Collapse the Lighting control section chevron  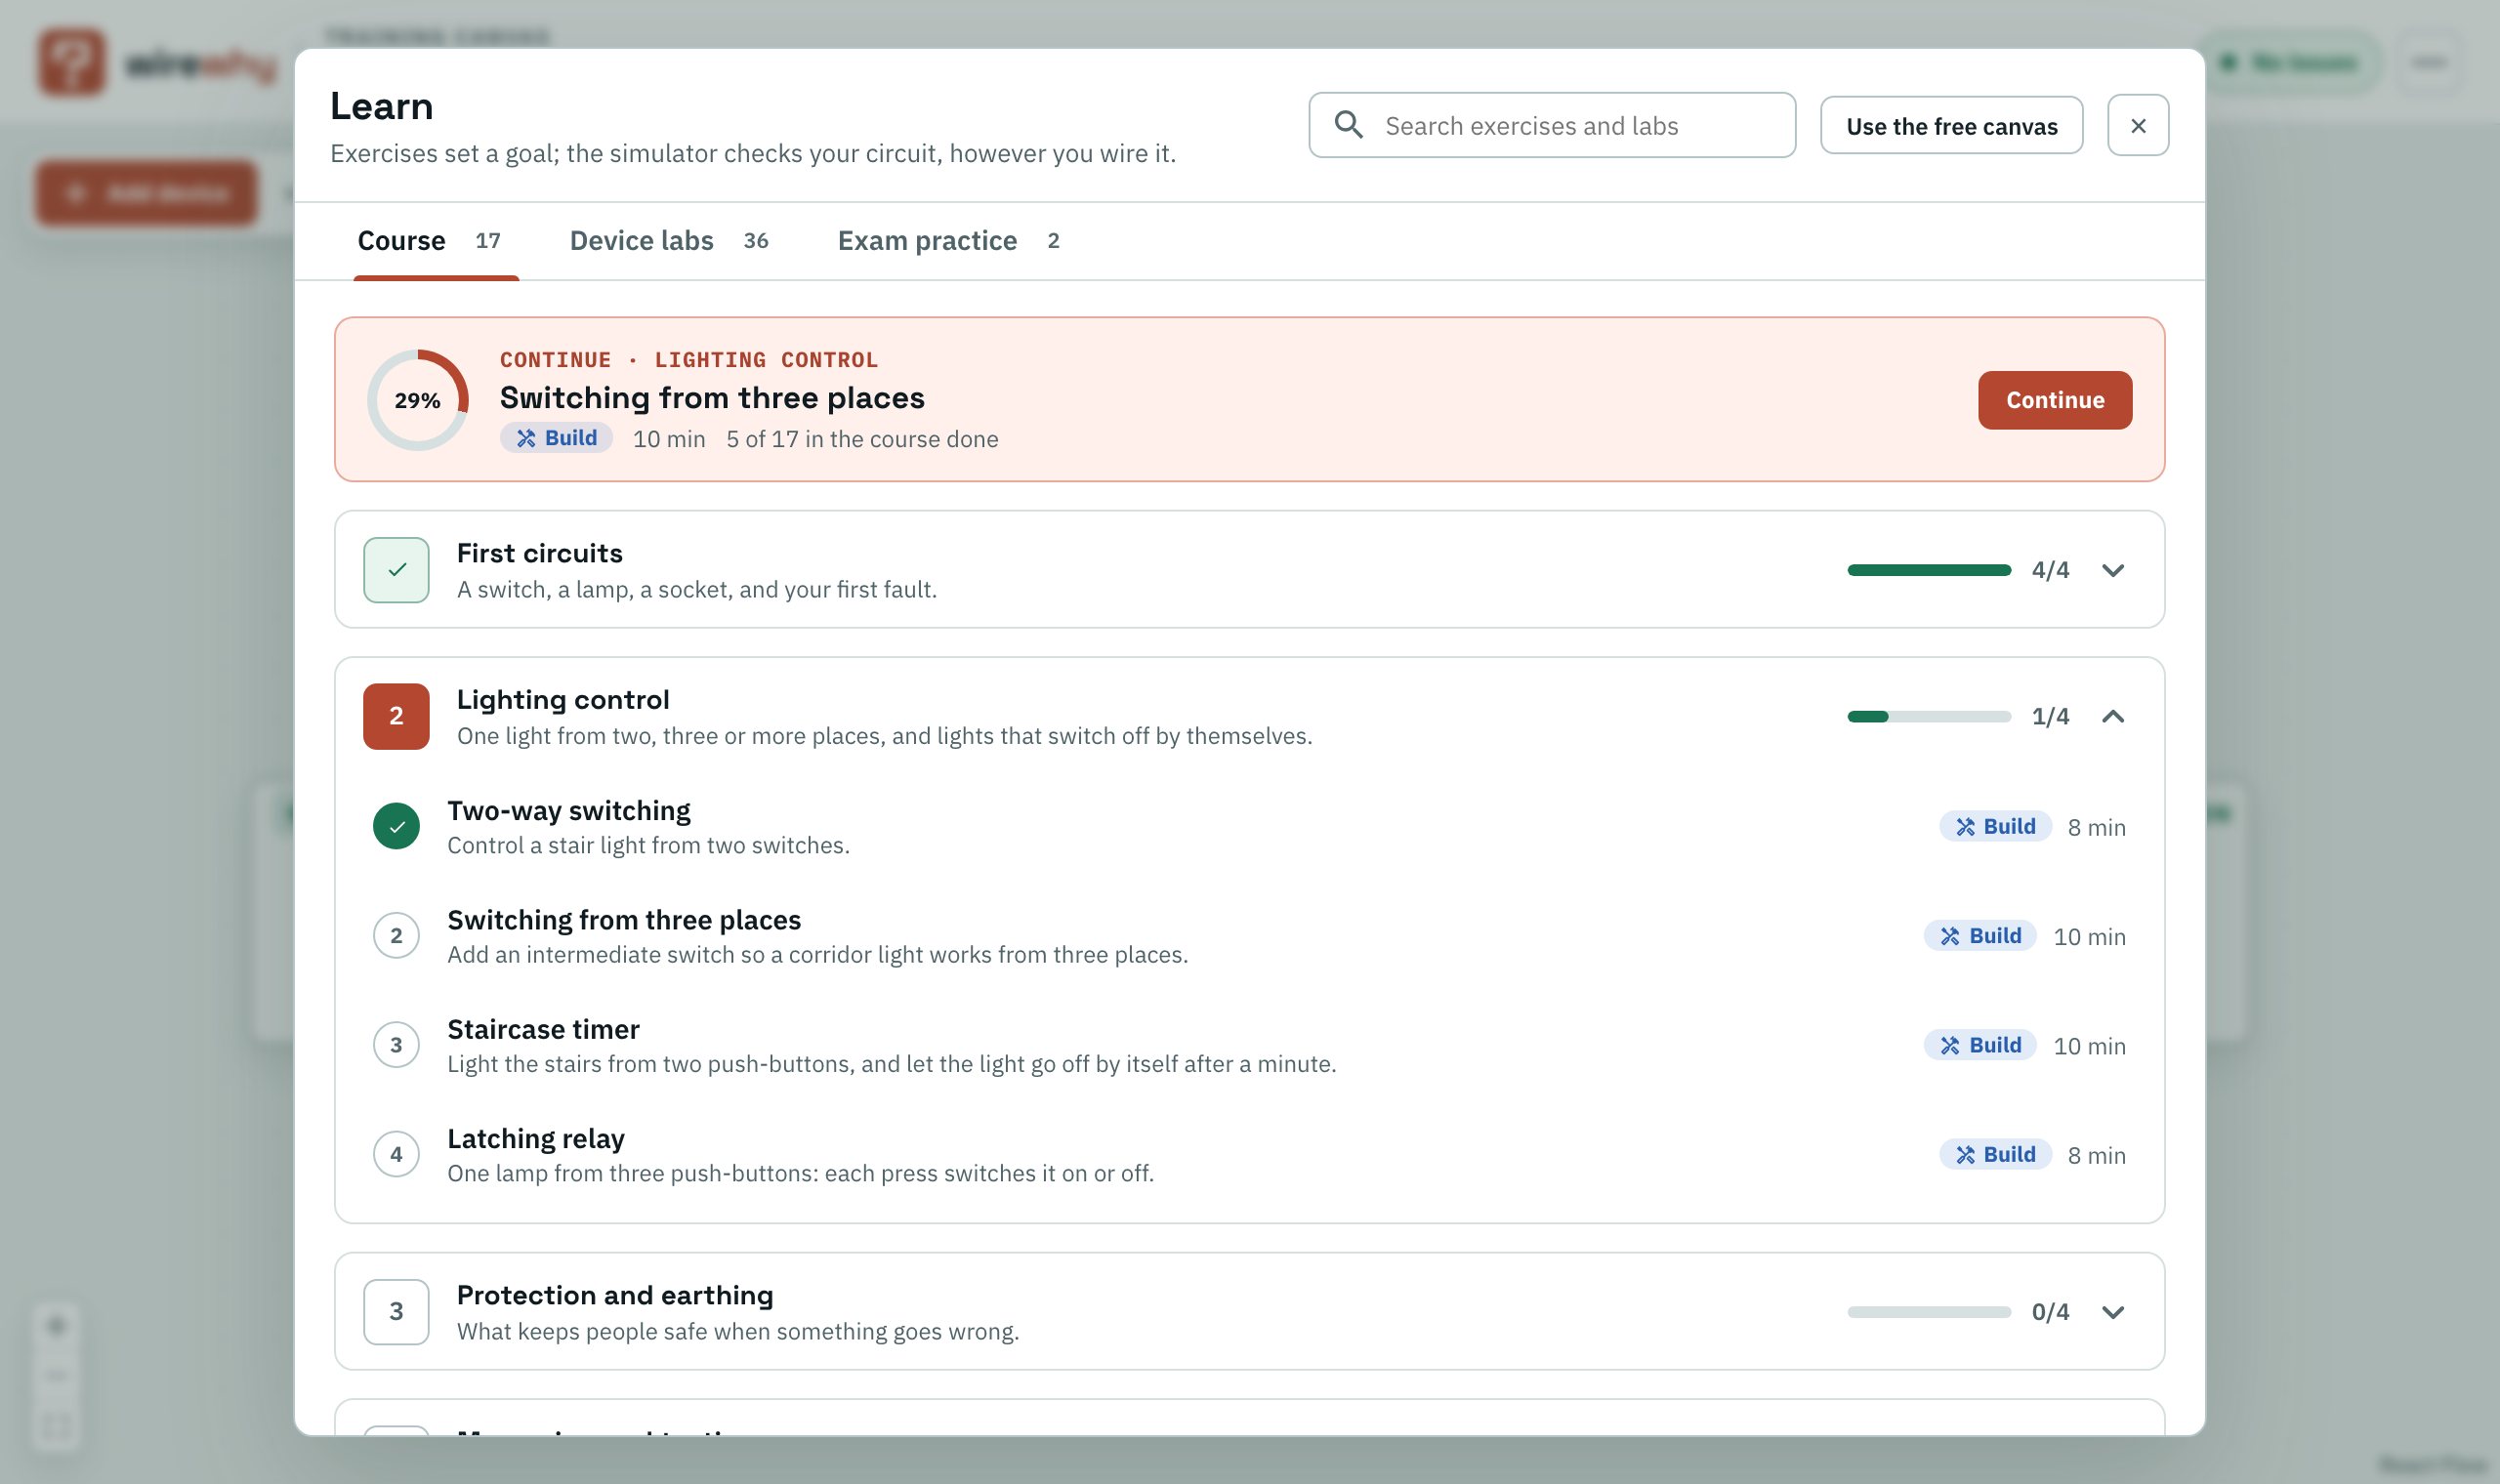click(2112, 716)
